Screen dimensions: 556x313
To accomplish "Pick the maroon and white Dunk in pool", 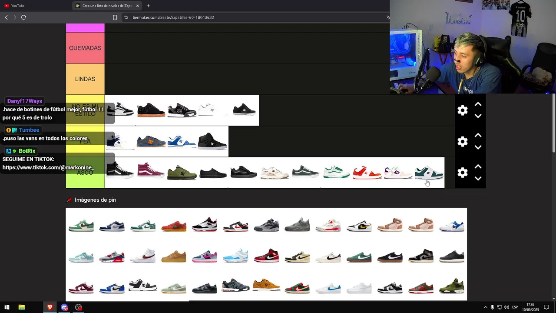I will coord(81,288).
